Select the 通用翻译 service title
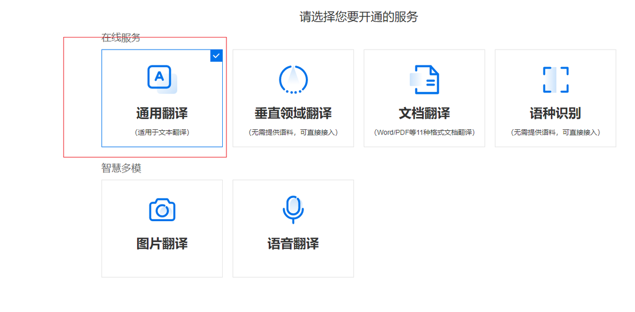This screenshot has width=635, height=312. (162, 114)
